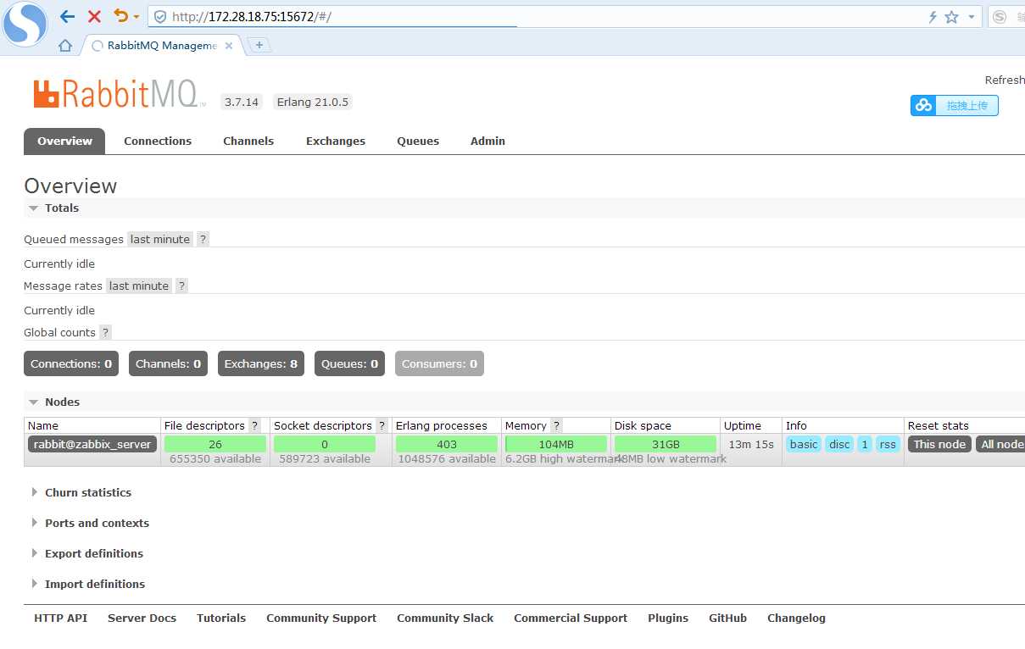The image size is (1025, 649).
Task: Click 'All nodes' reset stats button
Action: (x=1000, y=444)
